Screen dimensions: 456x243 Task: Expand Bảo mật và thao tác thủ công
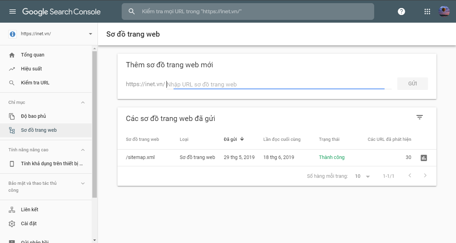tap(83, 183)
